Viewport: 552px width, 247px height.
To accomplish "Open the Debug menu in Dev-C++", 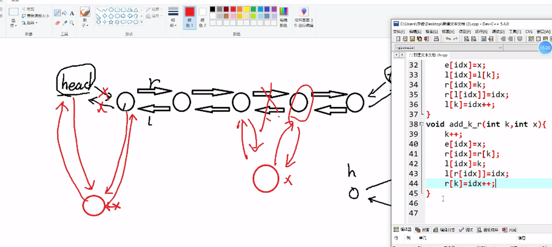I will click(498, 32).
